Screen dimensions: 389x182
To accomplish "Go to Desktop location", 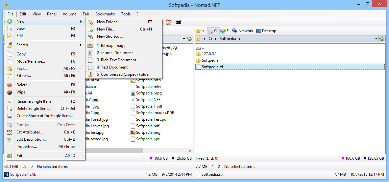I will 266,31.
